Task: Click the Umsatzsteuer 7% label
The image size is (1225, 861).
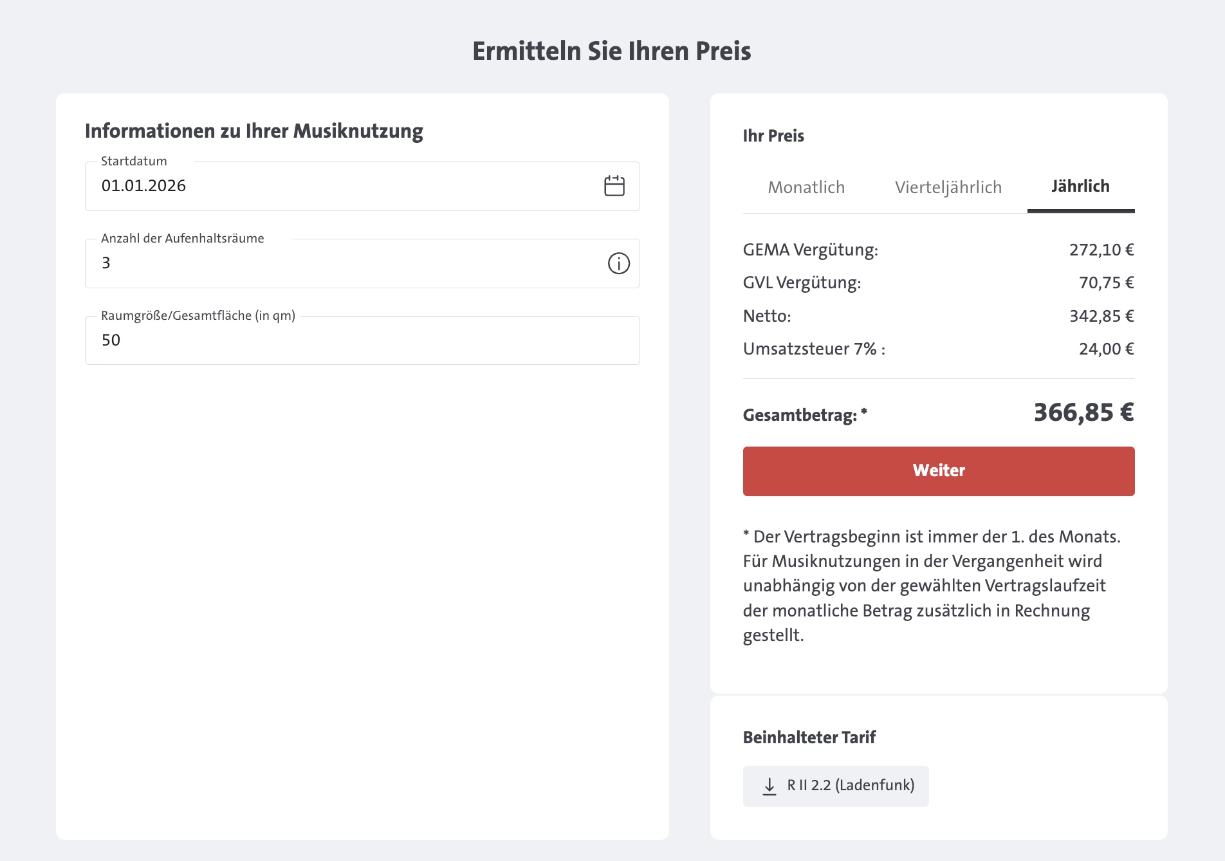Action: point(814,349)
